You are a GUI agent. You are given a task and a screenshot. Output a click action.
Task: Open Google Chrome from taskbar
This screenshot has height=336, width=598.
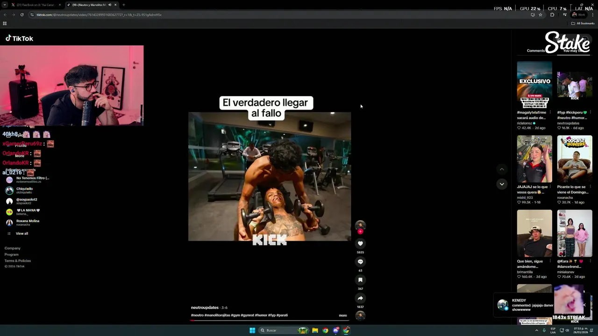325,330
